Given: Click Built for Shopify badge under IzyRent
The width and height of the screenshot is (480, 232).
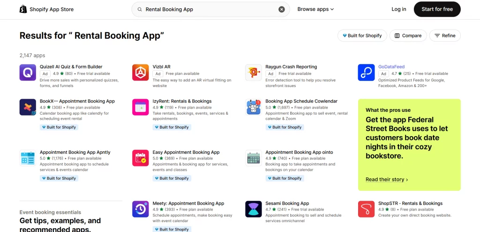Looking at the screenshot, I should [x=172, y=127].
